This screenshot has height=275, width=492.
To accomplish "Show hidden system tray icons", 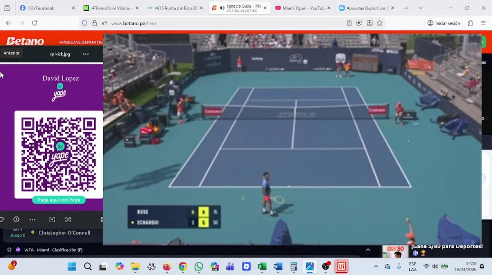I will point(376,267).
